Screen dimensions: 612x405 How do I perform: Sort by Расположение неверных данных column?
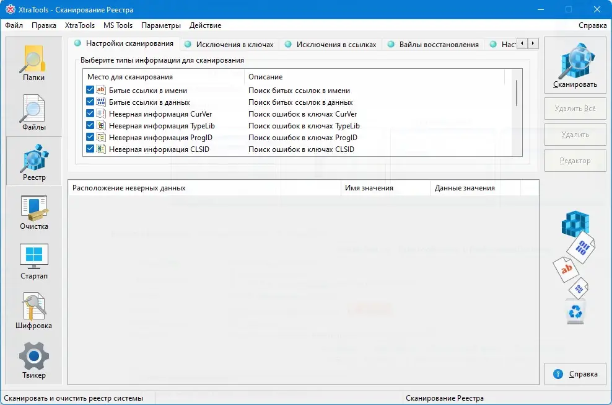click(x=204, y=188)
